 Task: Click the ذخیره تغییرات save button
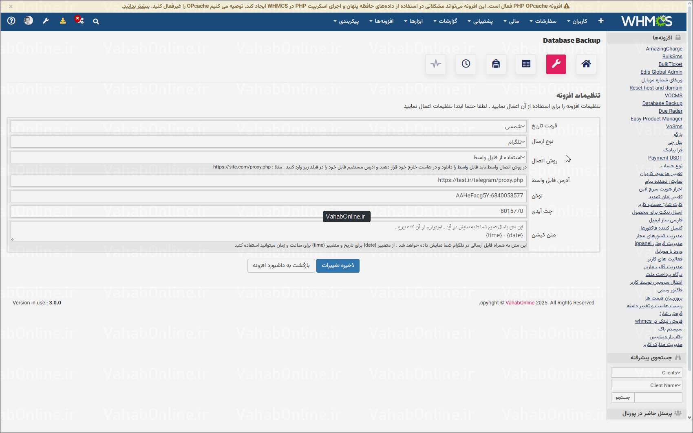tap(338, 265)
